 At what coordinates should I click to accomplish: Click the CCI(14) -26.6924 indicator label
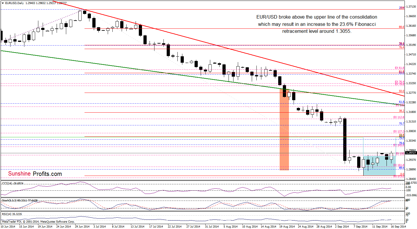pos(12,183)
